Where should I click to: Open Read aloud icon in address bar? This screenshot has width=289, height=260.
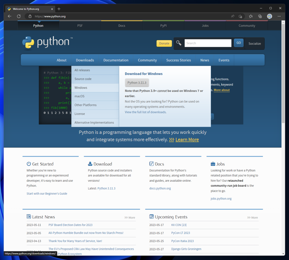click(233, 16)
